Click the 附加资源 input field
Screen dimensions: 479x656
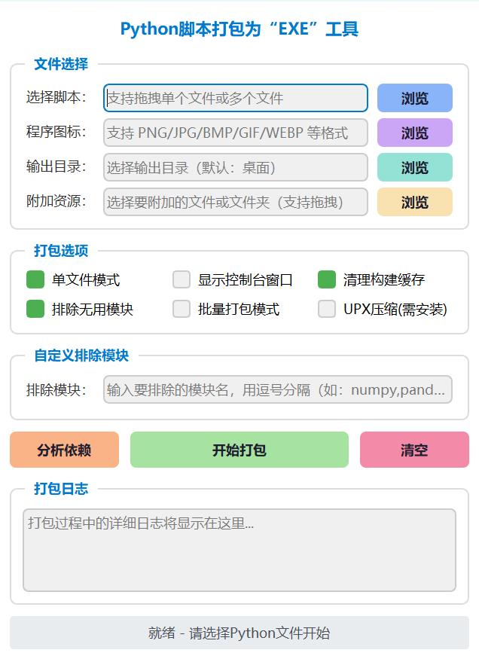pyautogui.click(x=235, y=202)
